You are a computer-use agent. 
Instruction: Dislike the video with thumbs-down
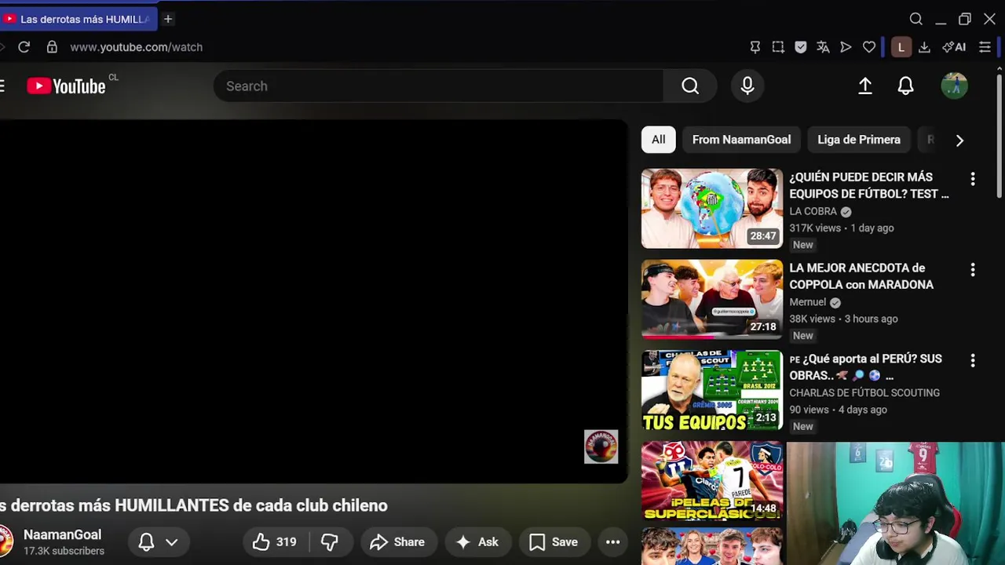click(330, 541)
